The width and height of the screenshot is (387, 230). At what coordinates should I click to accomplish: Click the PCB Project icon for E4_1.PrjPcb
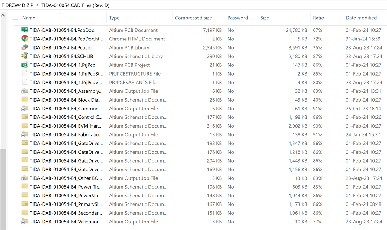[x=25, y=65]
